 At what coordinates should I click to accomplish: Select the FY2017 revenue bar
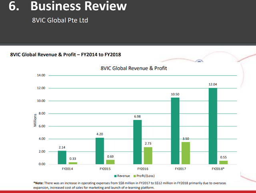coord(175,131)
